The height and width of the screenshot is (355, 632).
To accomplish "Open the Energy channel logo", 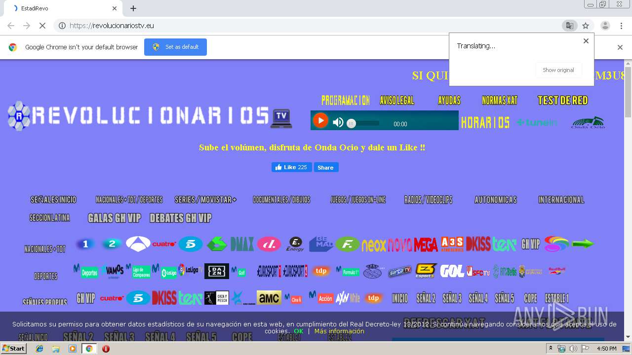I will [295, 244].
